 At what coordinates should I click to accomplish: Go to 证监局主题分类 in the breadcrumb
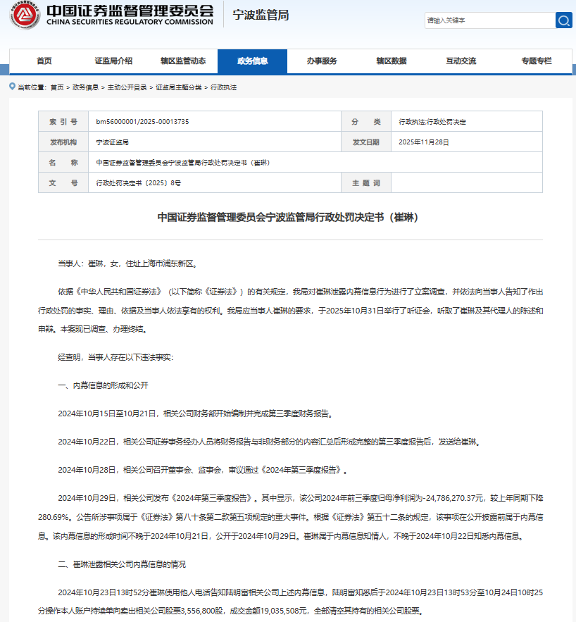[x=178, y=87]
